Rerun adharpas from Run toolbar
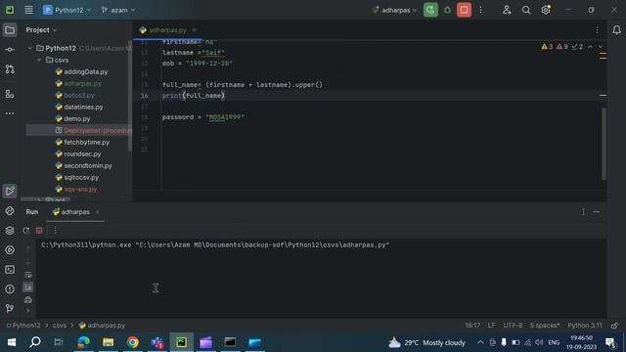 click(26, 231)
